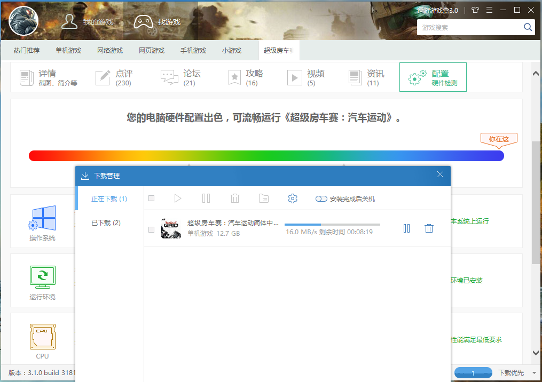Show 已下载 (2) list

(106, 223)
